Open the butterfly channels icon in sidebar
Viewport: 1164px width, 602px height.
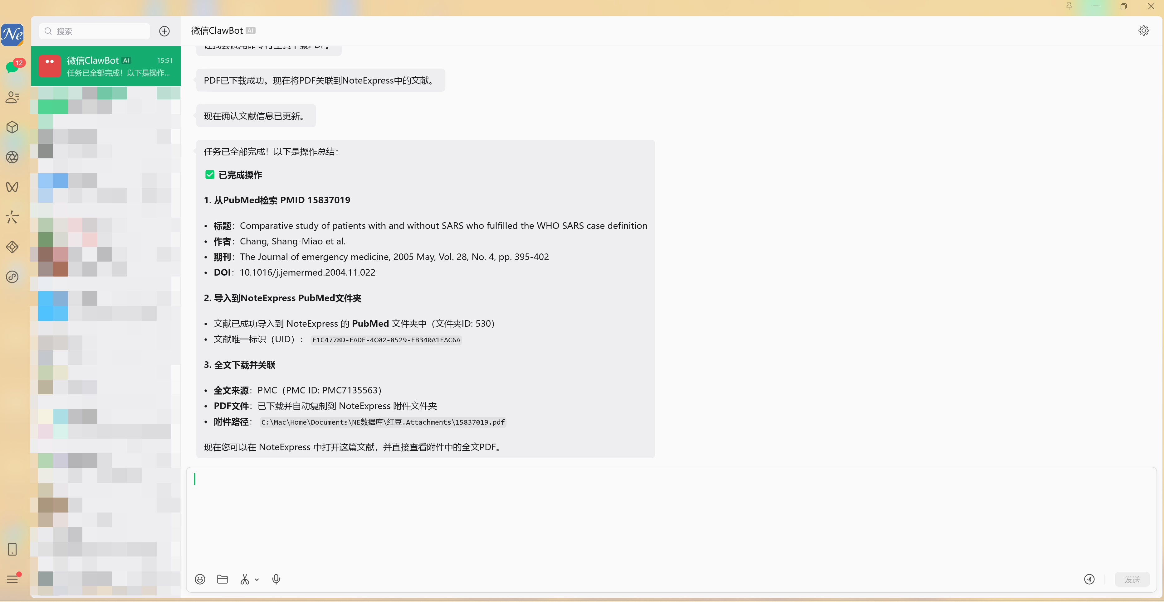coord(12,187)
